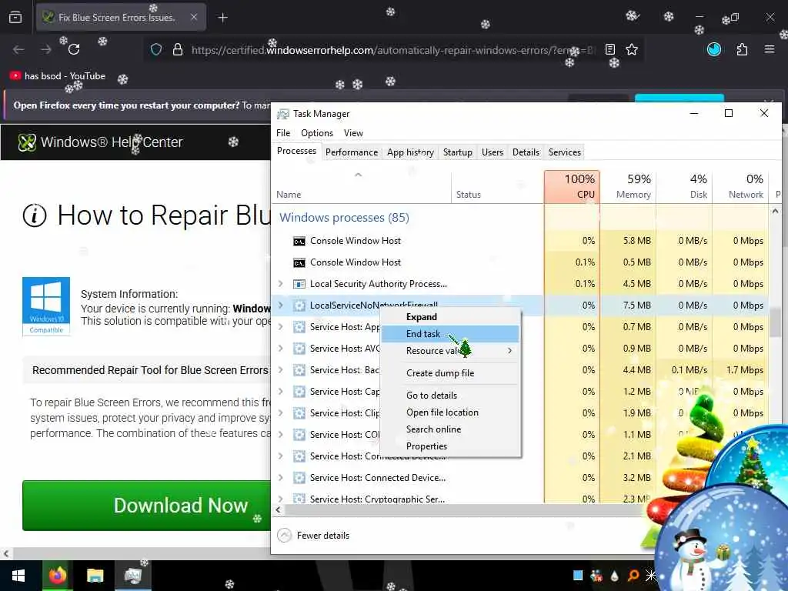Choose End task in context menu

click(x=451, y=334)
